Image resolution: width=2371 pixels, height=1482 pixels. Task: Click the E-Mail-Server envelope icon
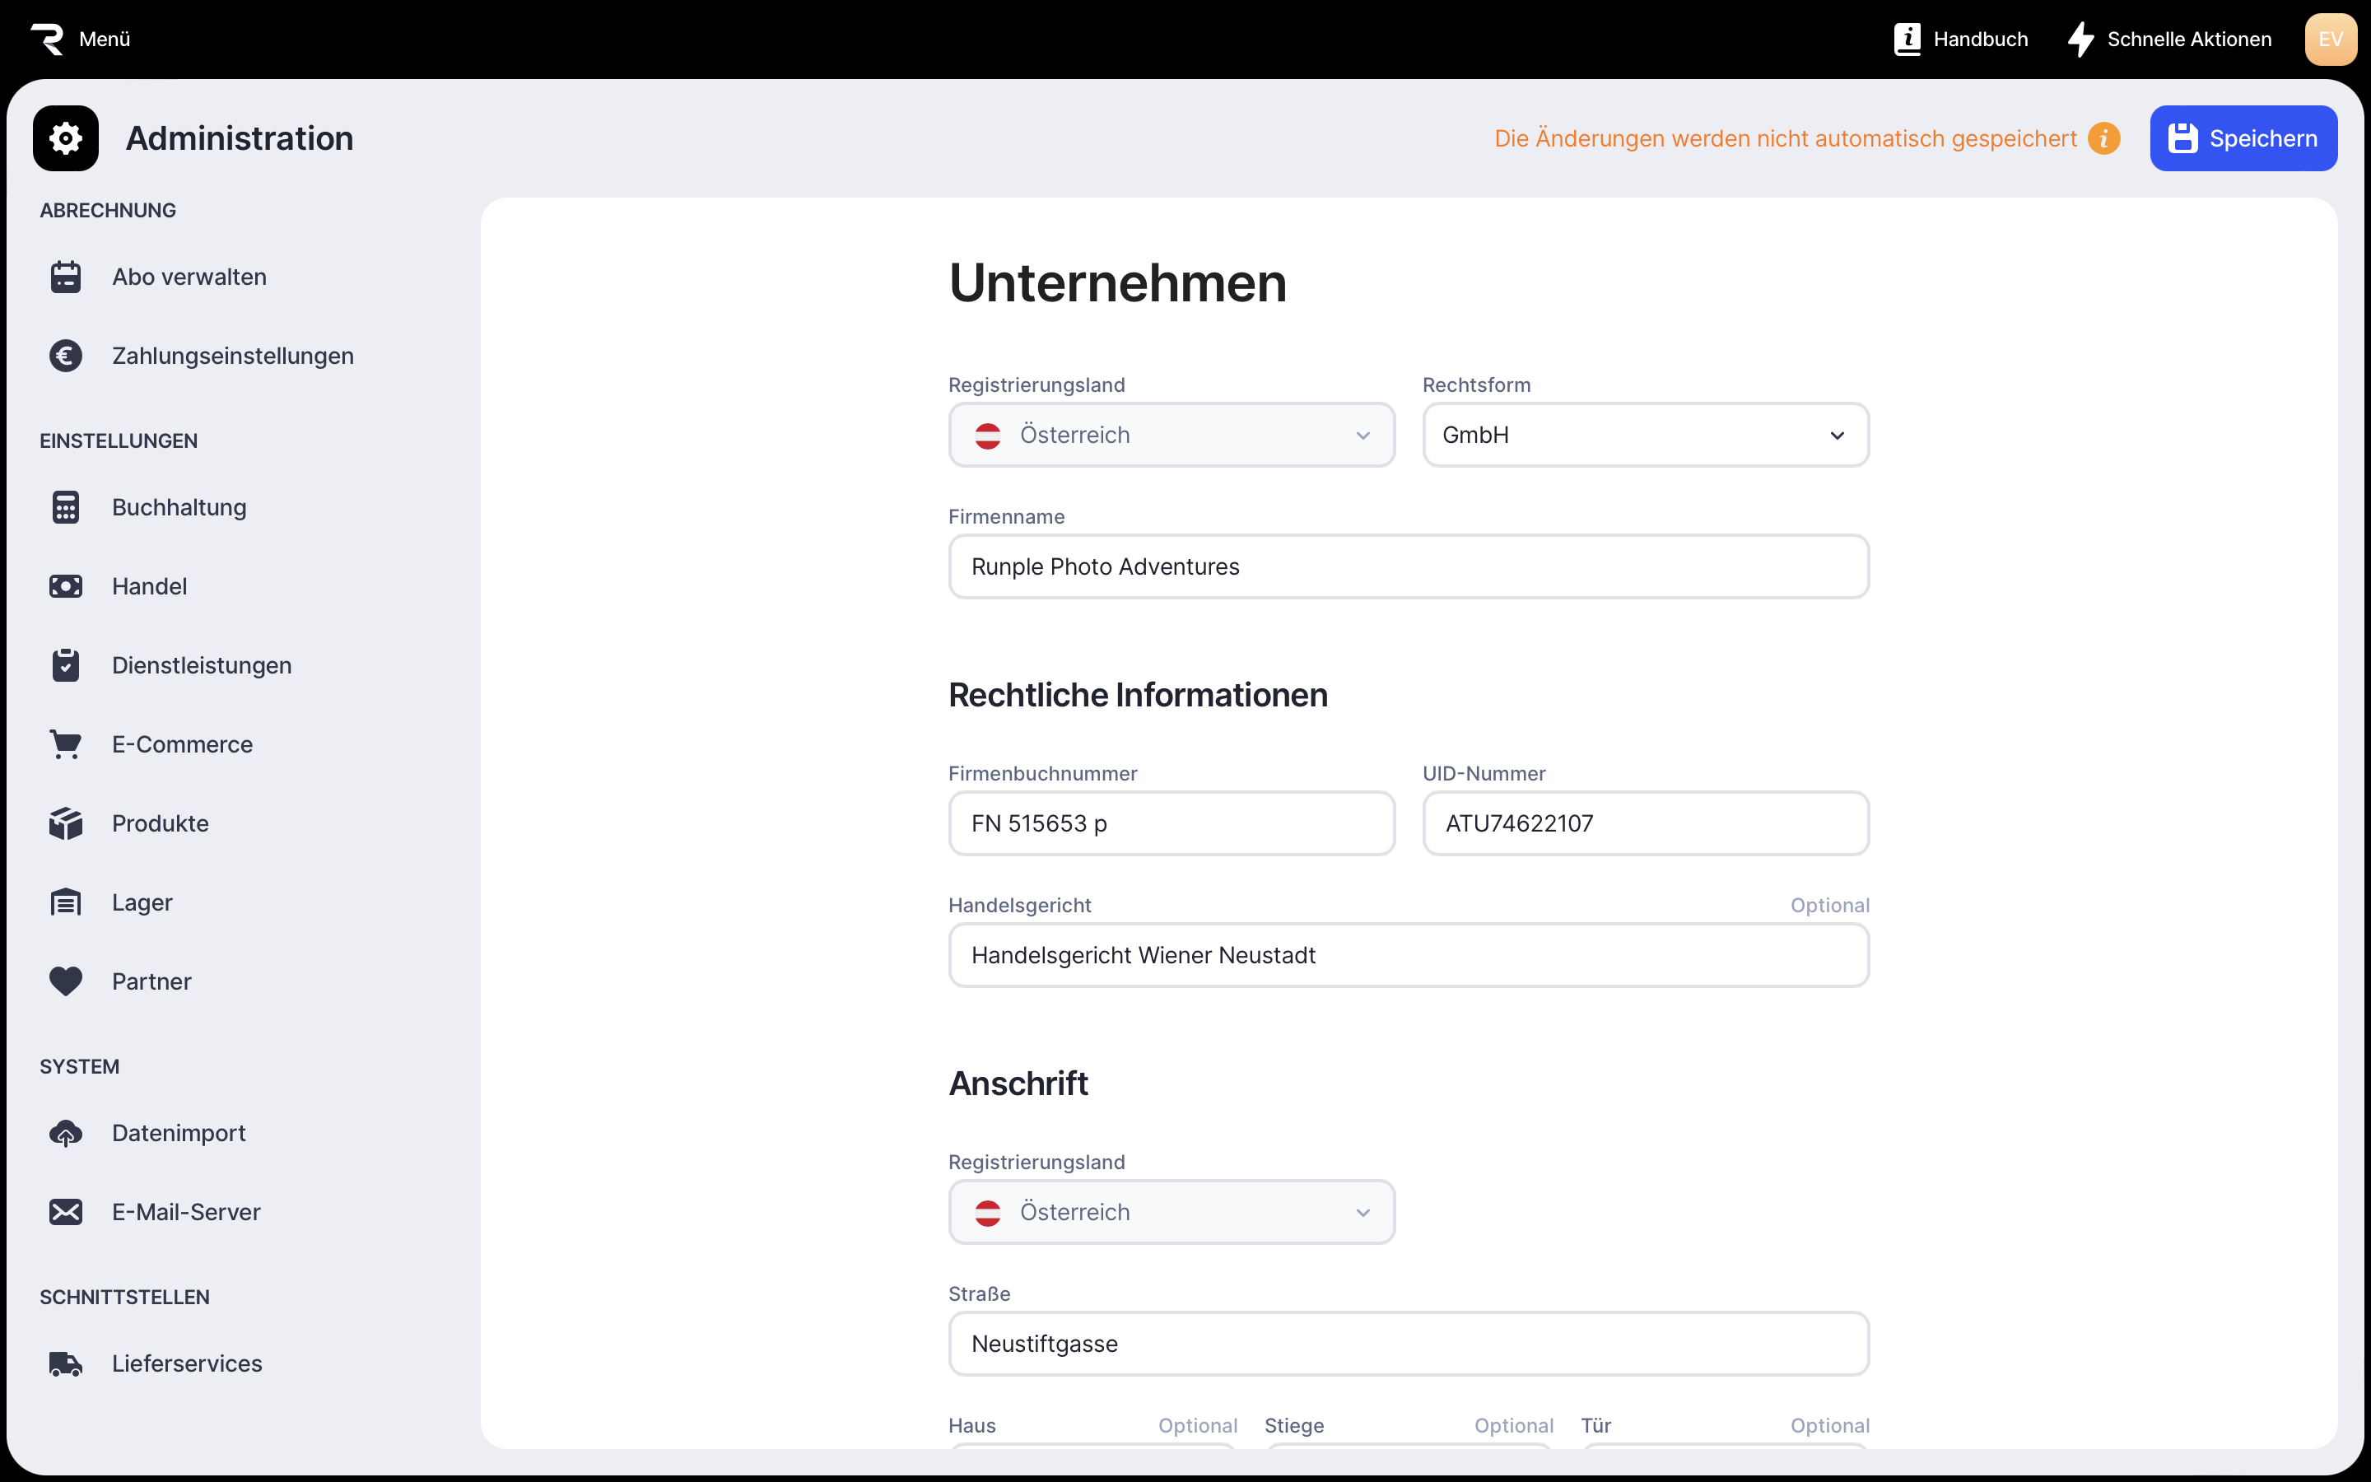(66, 1211)
